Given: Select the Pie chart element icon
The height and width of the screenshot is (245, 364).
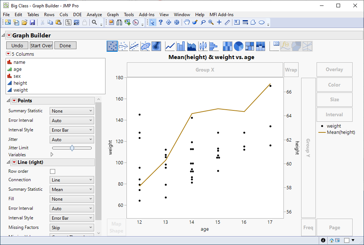Looking at the screenshot, I should (x=238, y=46).
